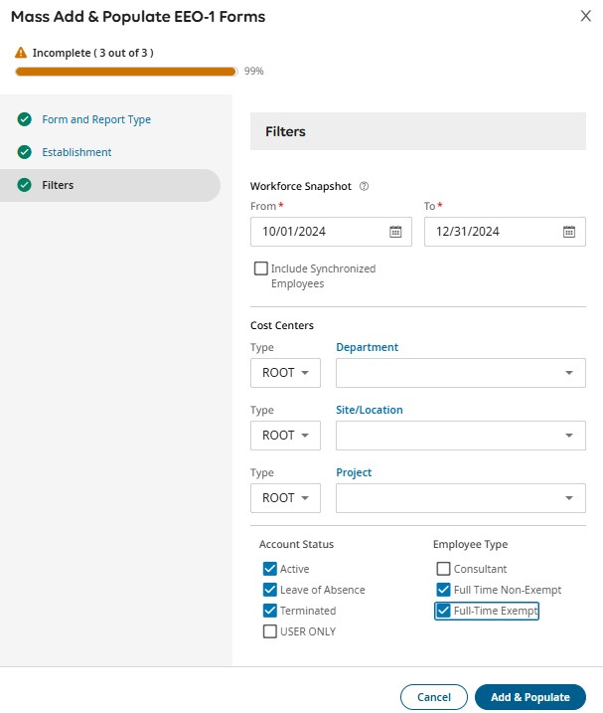Image resolution: width=603 pixels, height=713 pixels.
Task: Uncheck Leave of Absence status
Action: point(270,590)
